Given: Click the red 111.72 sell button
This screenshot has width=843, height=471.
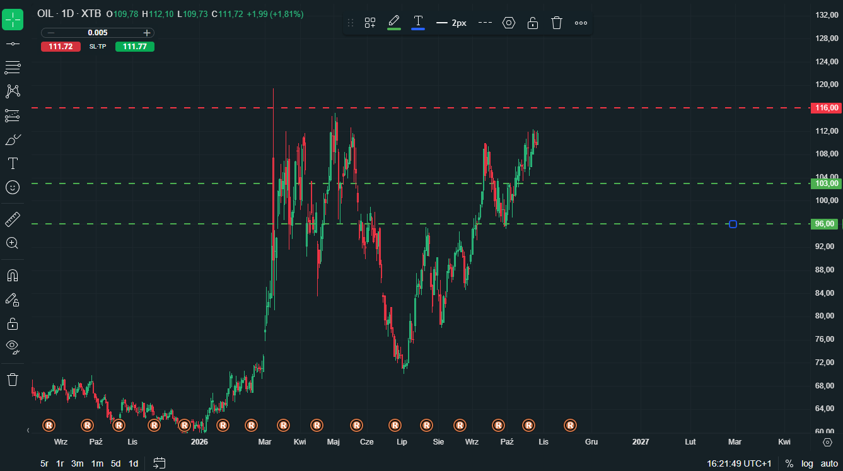Looking at the screenshot, I should point(61,47).
